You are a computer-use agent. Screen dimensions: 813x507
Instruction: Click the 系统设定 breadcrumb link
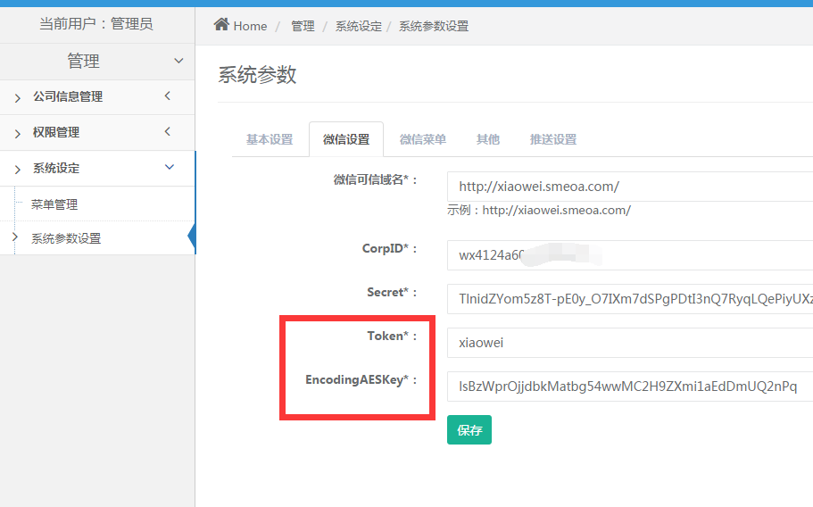(x=358, y=26)
